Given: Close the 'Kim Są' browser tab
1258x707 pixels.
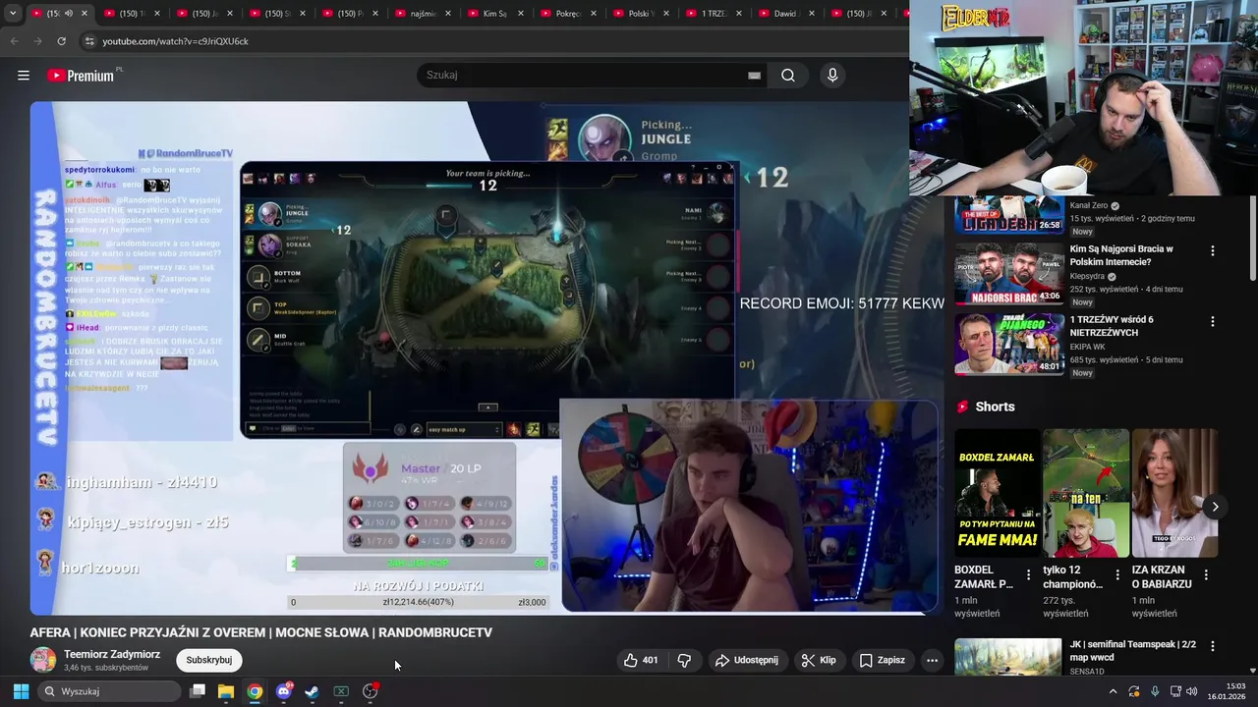Looking at the screenshot, I should pos(521,14).
